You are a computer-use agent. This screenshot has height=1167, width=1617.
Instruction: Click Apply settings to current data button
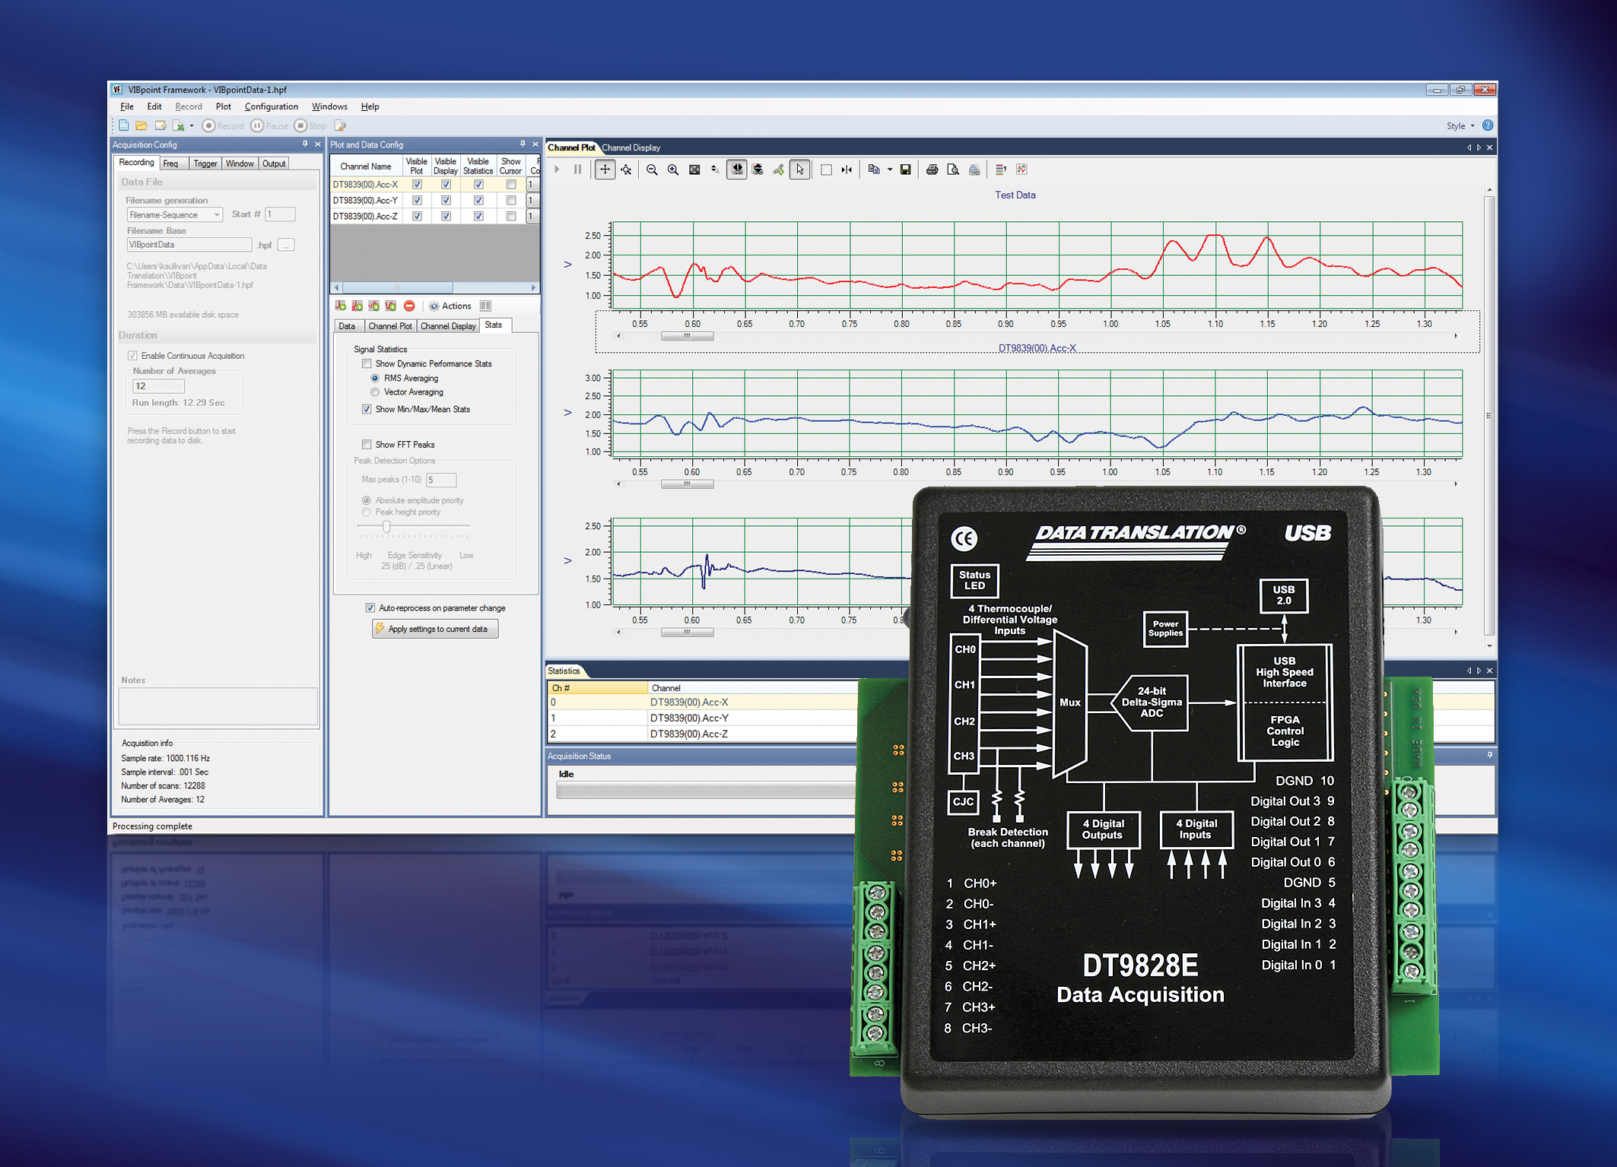435,629
